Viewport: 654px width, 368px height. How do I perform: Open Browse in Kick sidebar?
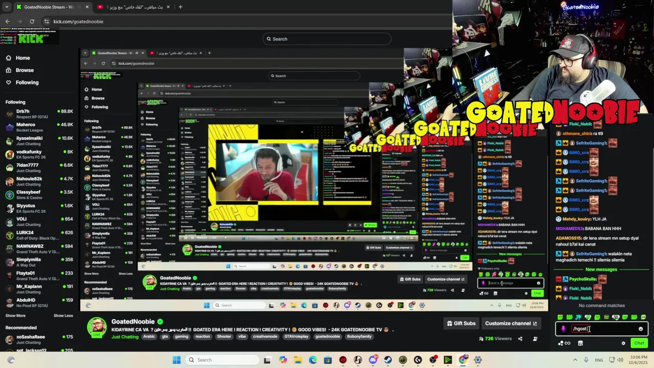(24, 70)
